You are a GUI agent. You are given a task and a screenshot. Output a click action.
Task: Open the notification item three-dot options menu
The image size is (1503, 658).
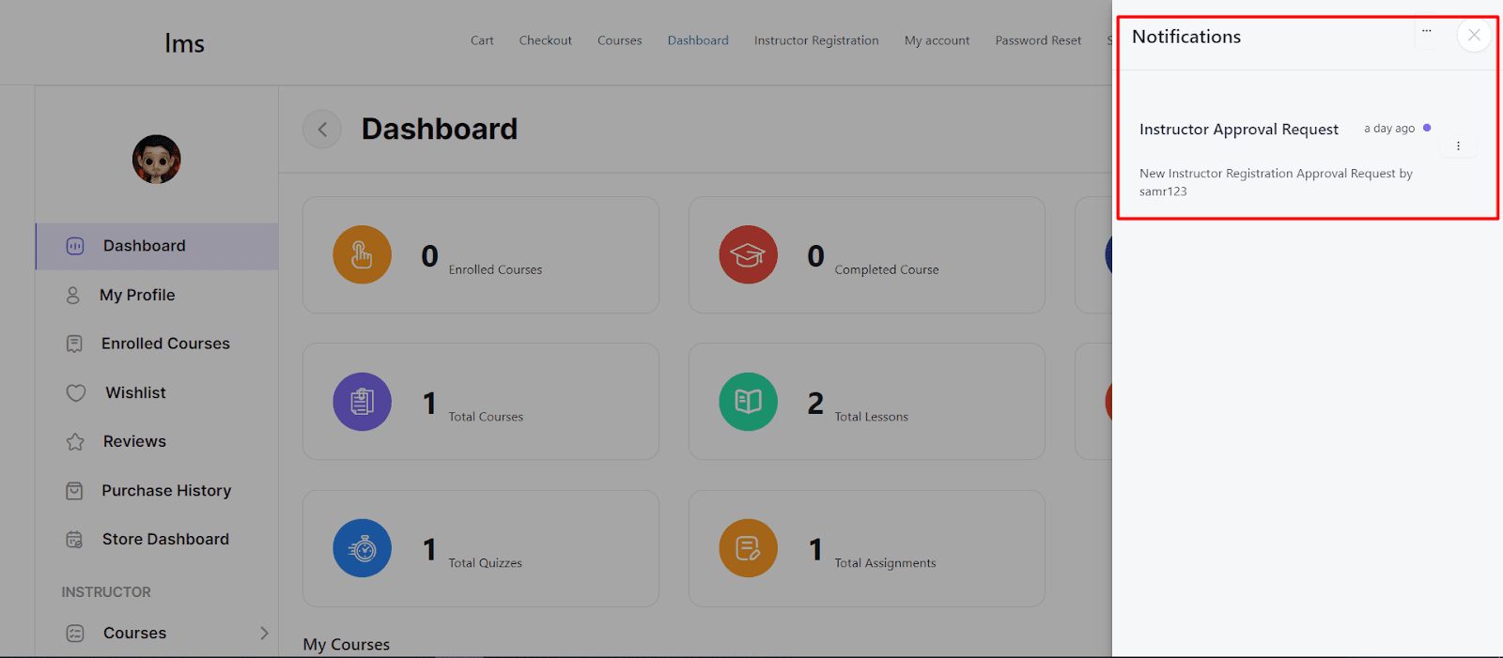click(1458, 146)
